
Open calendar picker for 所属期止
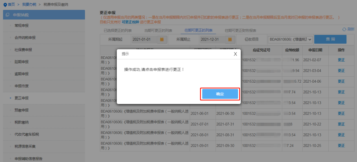(x=230, y=40)
